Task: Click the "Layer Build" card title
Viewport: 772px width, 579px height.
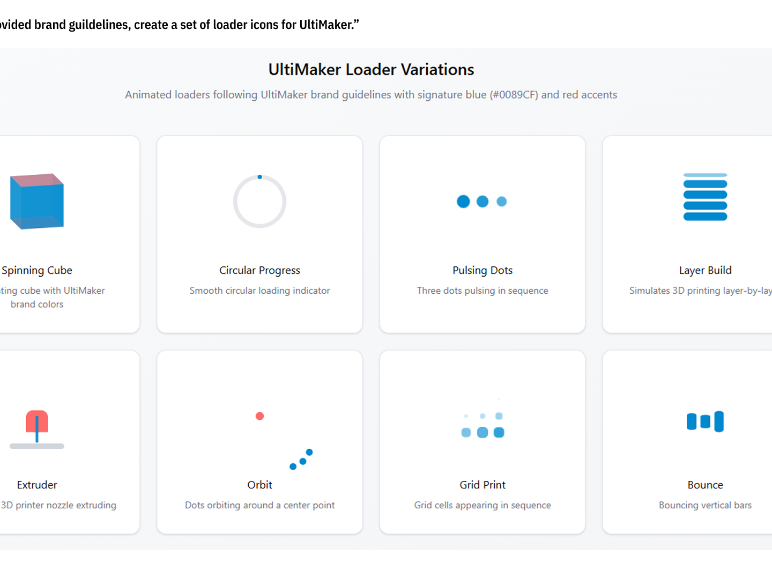Action: click(x=705, y=270)
